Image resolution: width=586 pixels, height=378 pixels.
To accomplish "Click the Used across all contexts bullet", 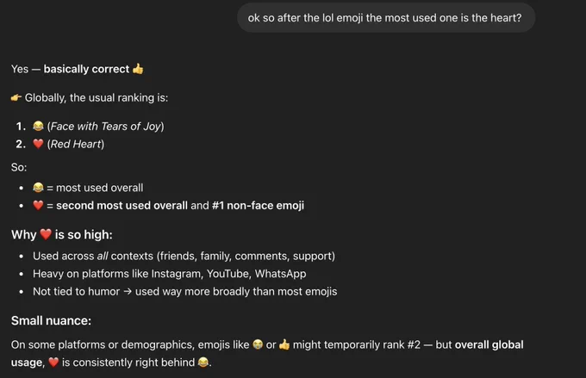I will (184, 256).
